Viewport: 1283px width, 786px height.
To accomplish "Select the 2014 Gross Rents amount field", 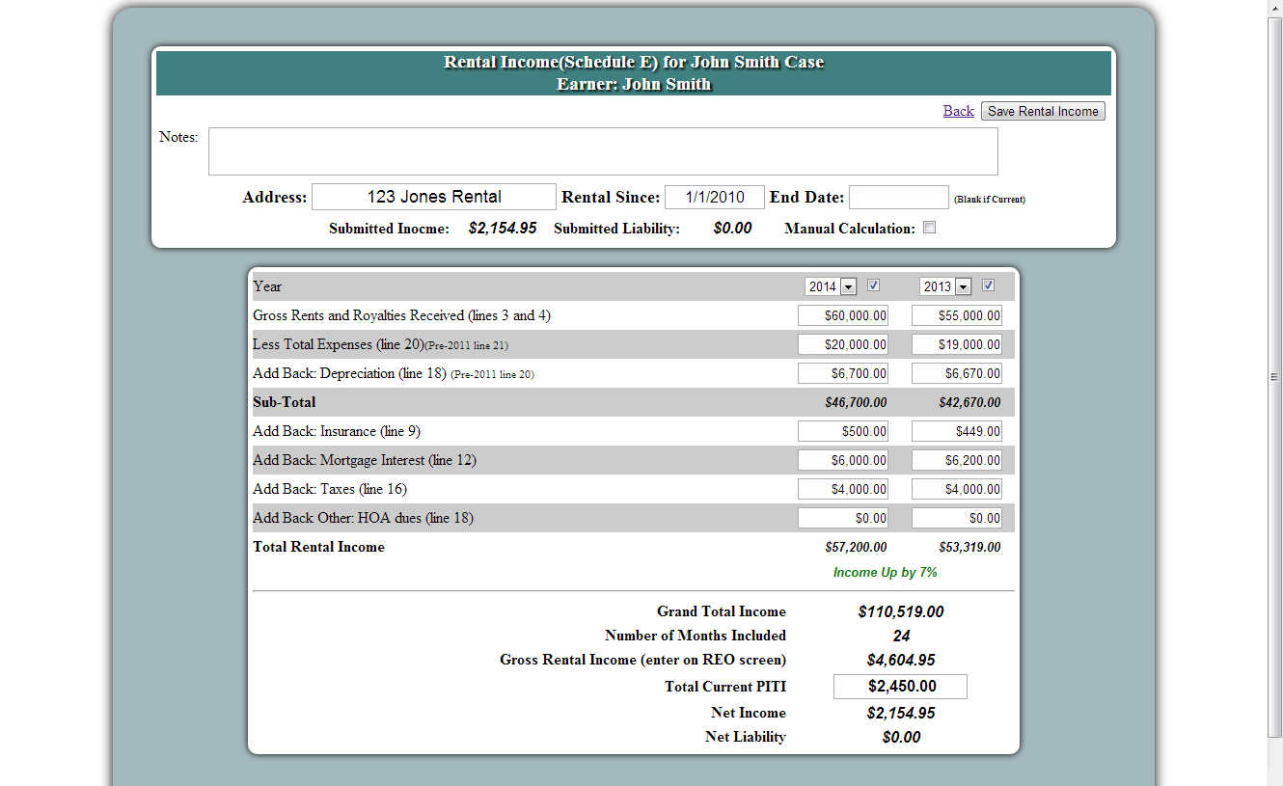I will coord(842,314).
